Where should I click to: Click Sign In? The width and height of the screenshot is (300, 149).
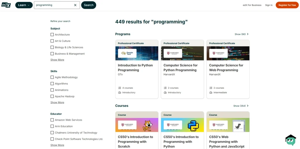269,5
